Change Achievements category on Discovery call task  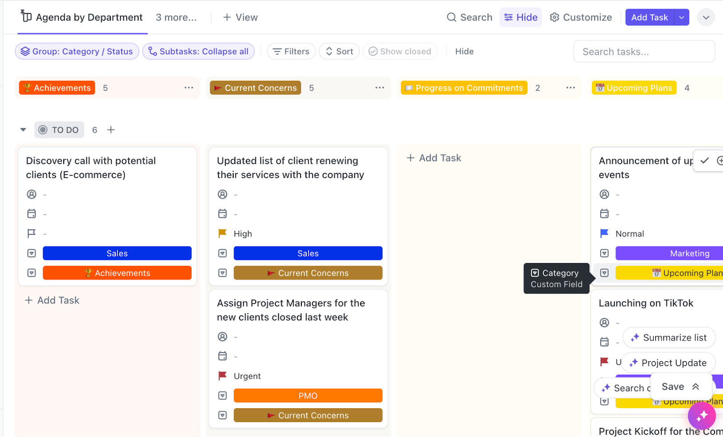click(117, 273)
